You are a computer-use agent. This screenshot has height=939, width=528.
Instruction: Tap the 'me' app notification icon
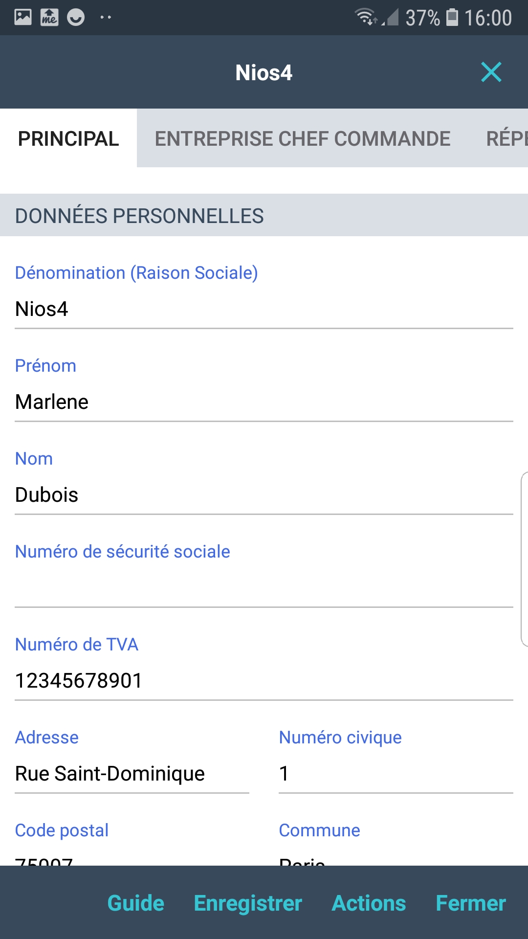[49, 18]
